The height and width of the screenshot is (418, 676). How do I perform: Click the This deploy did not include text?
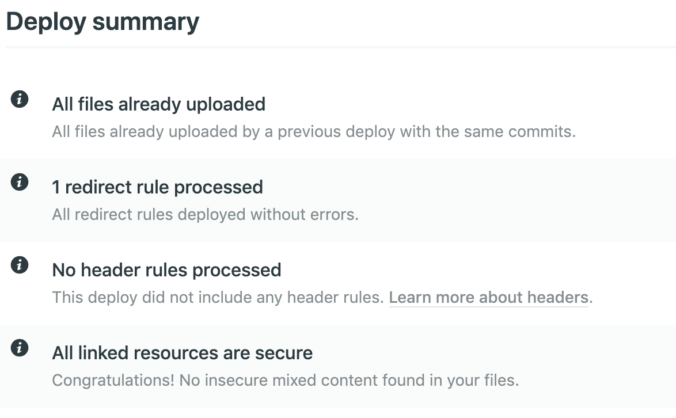coord(218,298)
